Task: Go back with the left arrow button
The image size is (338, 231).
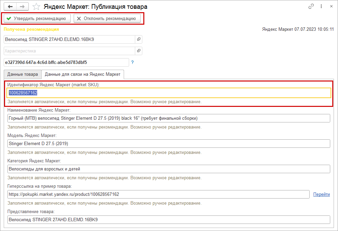Action: click(x=10, y=7)
